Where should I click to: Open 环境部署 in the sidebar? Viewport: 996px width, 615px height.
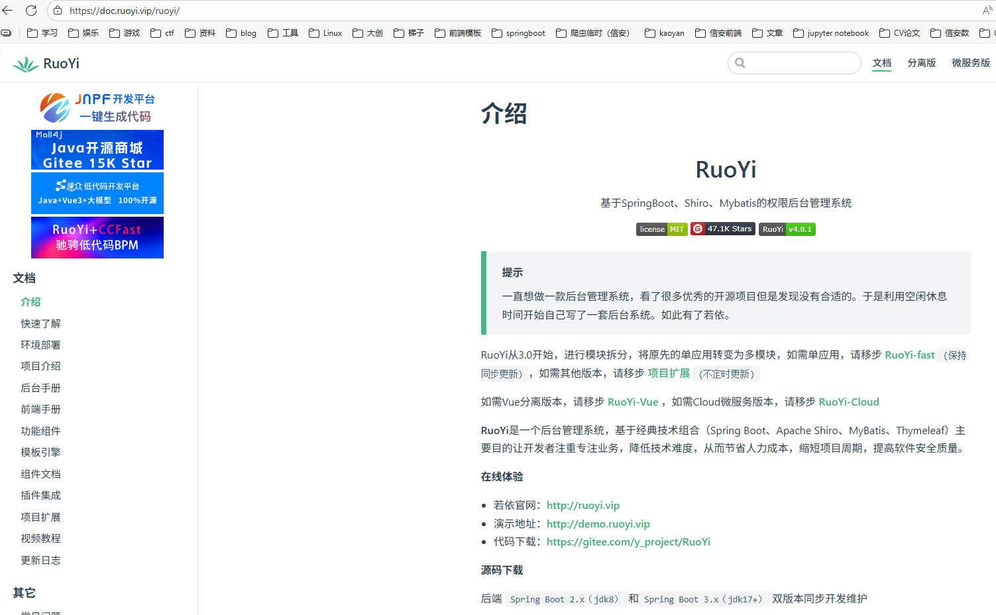click(40, 345)
